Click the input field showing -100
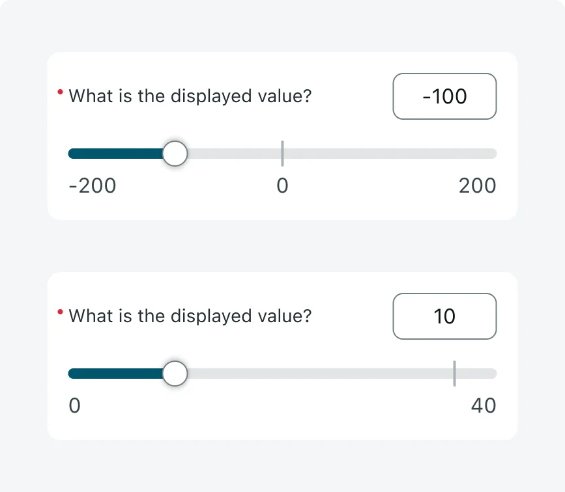The image size is (565, 492). coord(444,96)
